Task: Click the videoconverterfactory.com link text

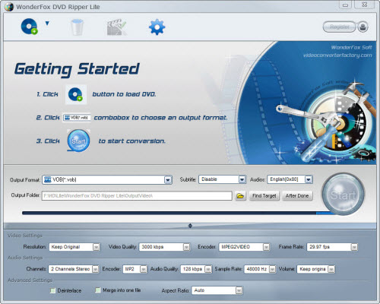Action: [337, 55]
